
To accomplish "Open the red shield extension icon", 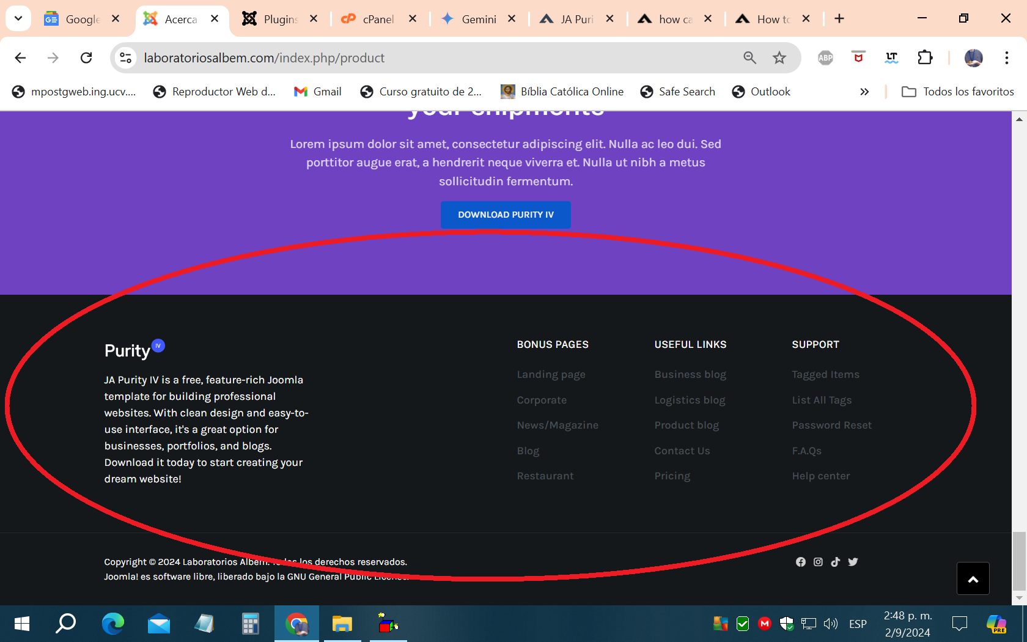I will 858,57.
